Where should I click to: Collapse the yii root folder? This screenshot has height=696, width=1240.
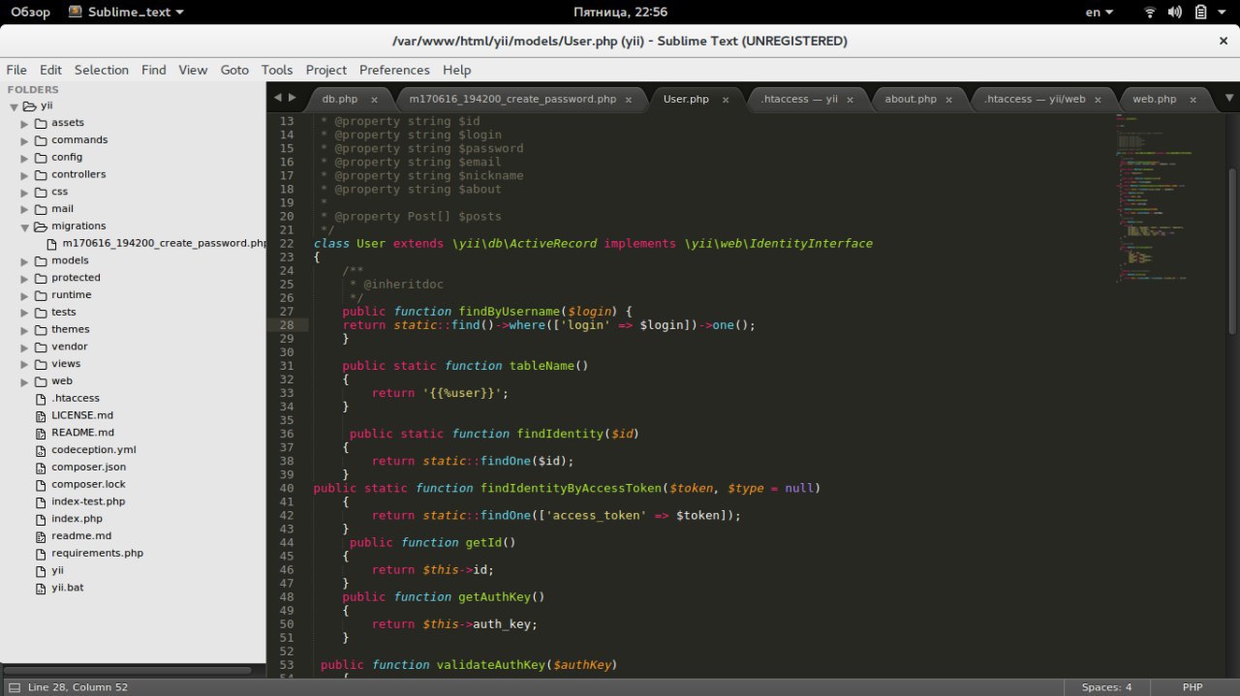(15, 106)
